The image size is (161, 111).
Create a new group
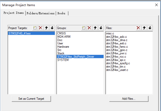tap(84, 28)
